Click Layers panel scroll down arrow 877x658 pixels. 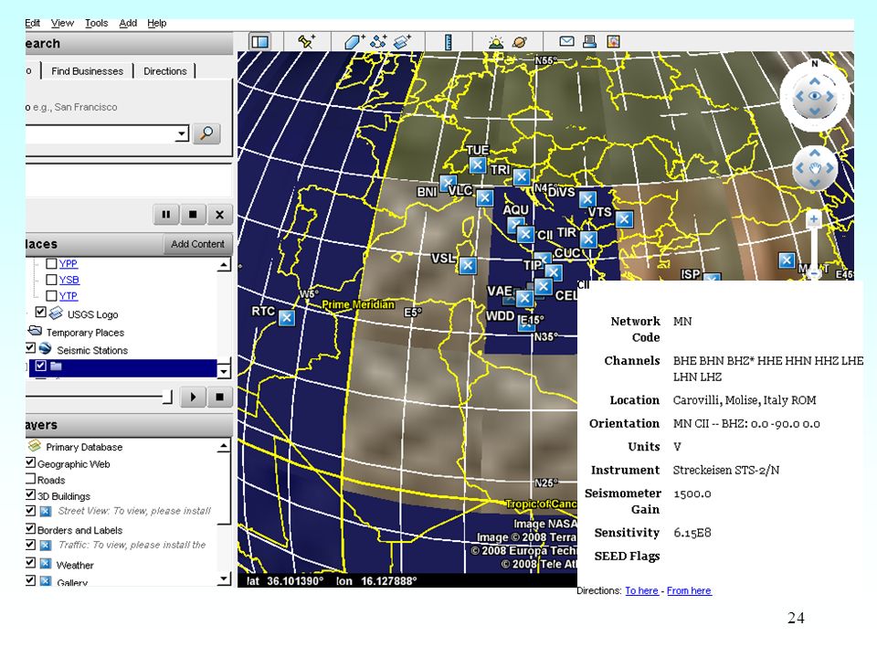click(224, 579)
